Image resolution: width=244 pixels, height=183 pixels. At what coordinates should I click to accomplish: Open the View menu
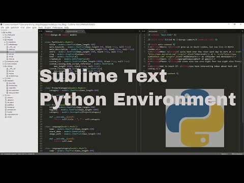coord(28,27)
